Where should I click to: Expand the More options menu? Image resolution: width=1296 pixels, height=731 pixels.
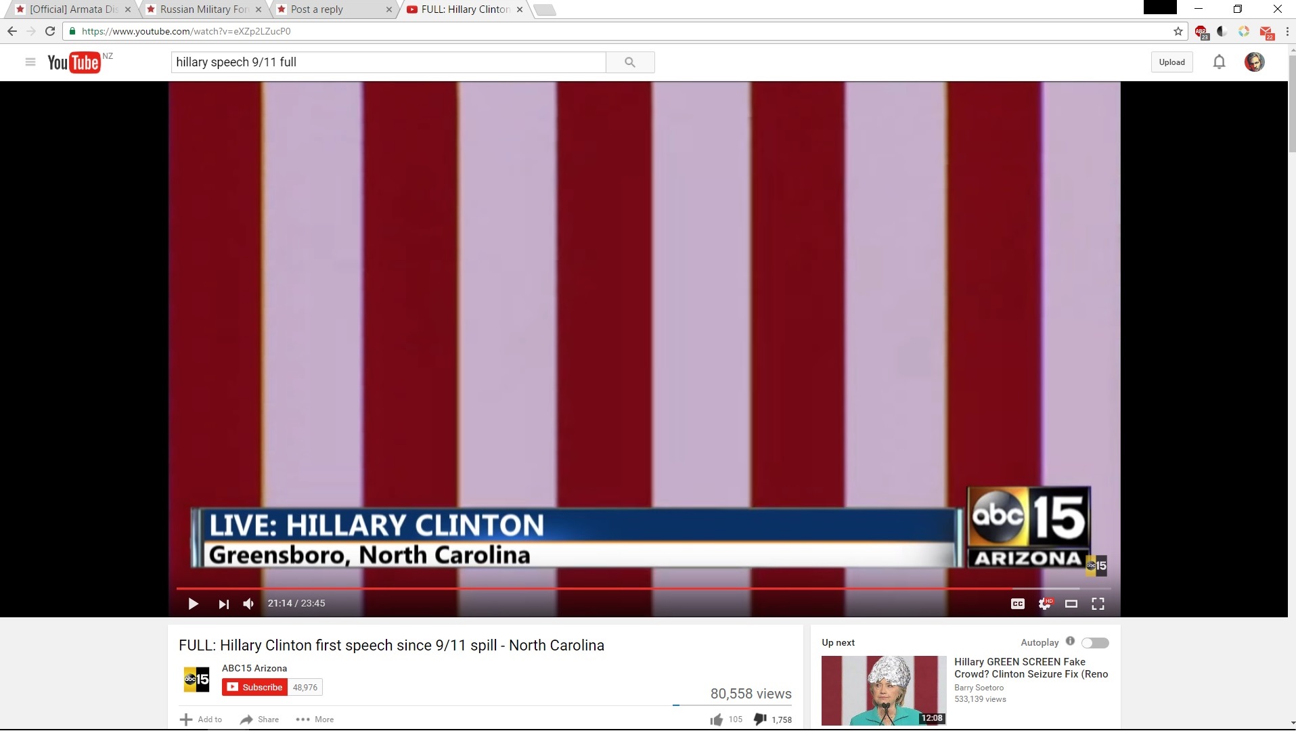(x=315, y=719)
